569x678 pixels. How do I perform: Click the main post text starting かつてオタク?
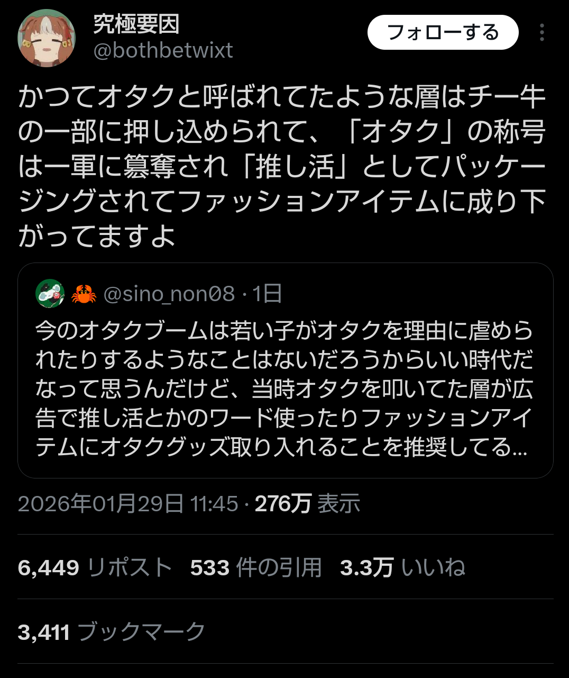[282, 97]
